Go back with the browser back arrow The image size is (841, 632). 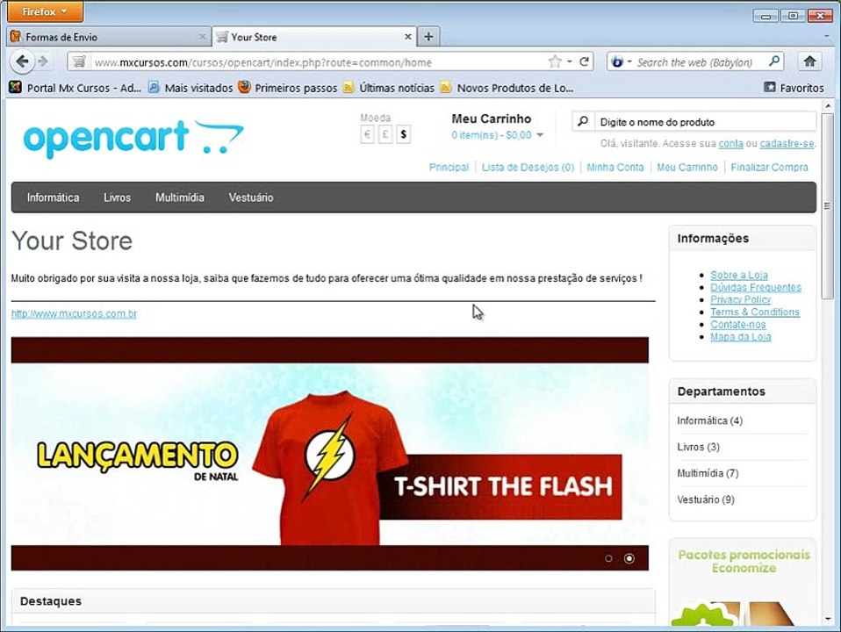22,61
